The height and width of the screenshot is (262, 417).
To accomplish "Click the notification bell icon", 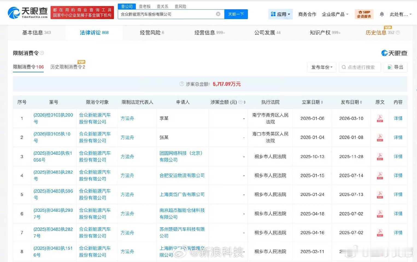I will [382, 14].
